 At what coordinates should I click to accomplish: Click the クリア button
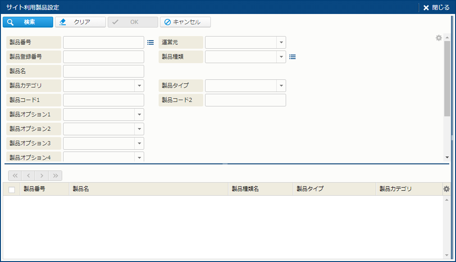point(80,22)
